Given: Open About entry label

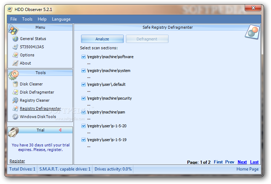Looking at the screenshot, I should pyautogui.click(x=25, y=63).
